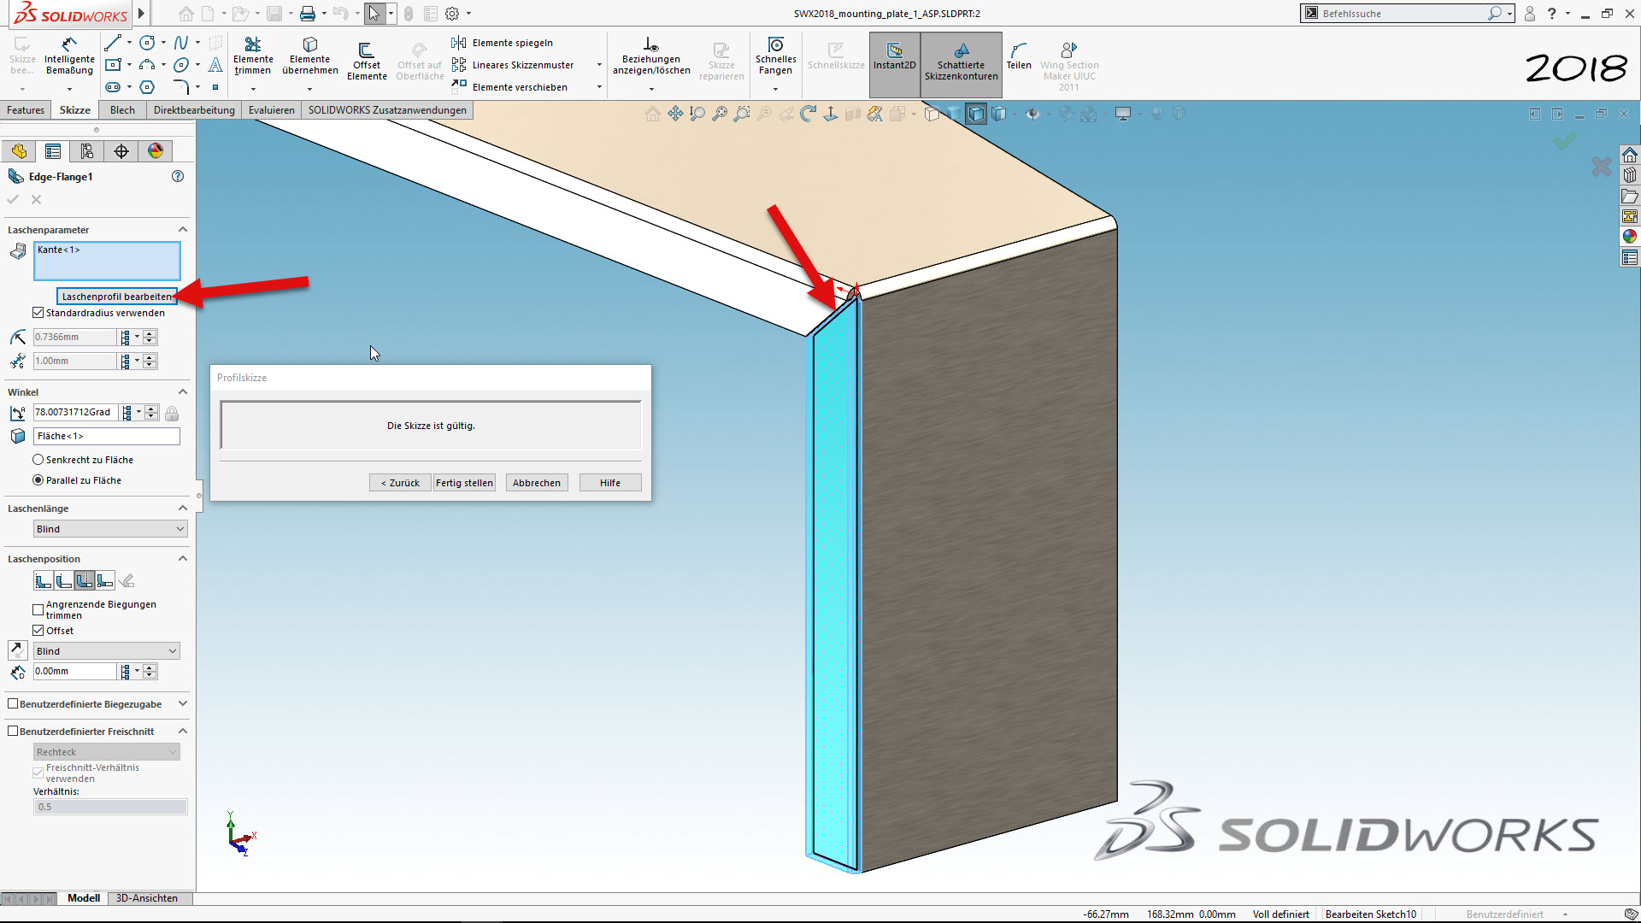Open Lineares Skizzenmuster dropdown arrow
This screenshot has width=1641, height=923.
tap(599, 65)
